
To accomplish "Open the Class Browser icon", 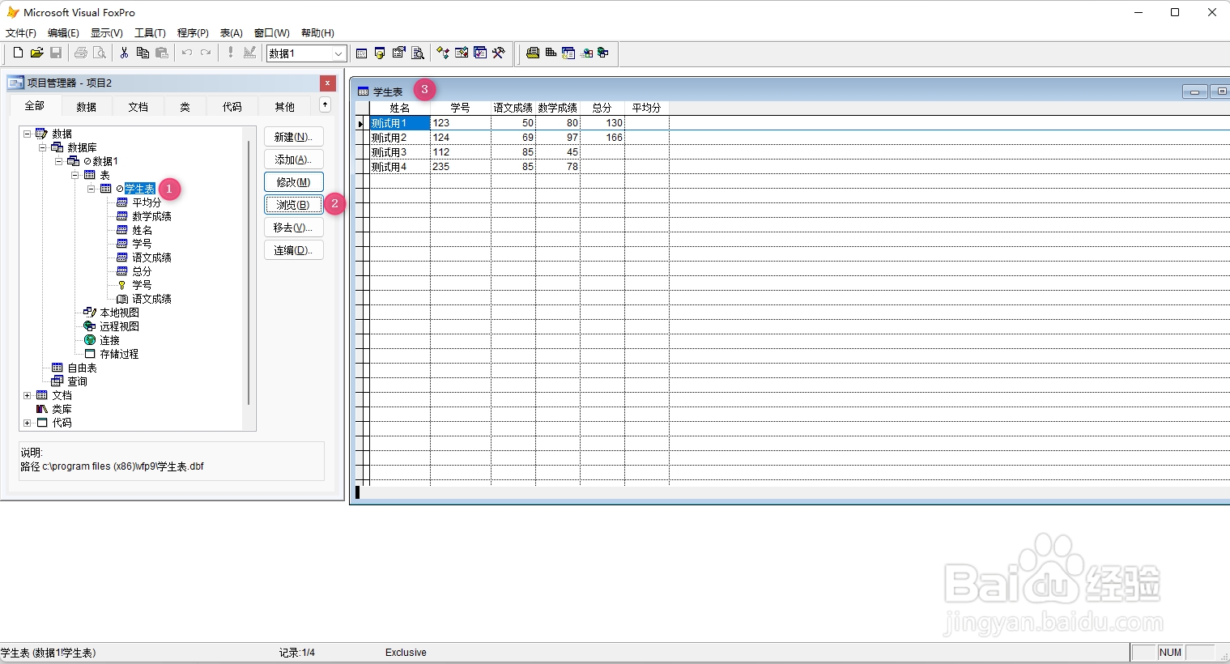I will 443,53.
